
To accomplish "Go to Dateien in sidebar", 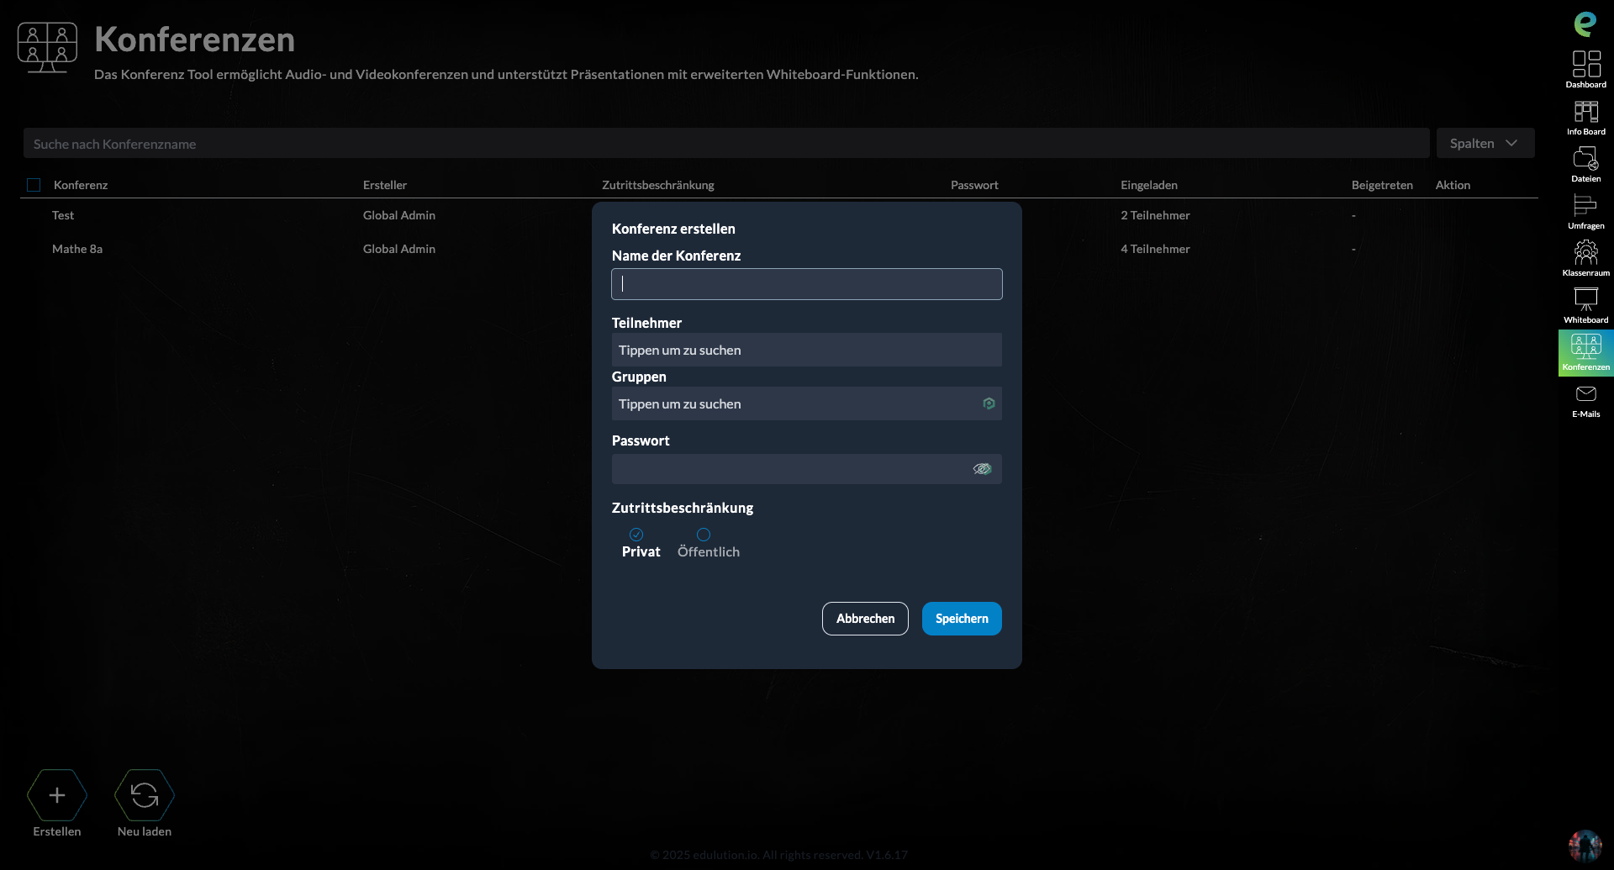I will coord(1585,164).
